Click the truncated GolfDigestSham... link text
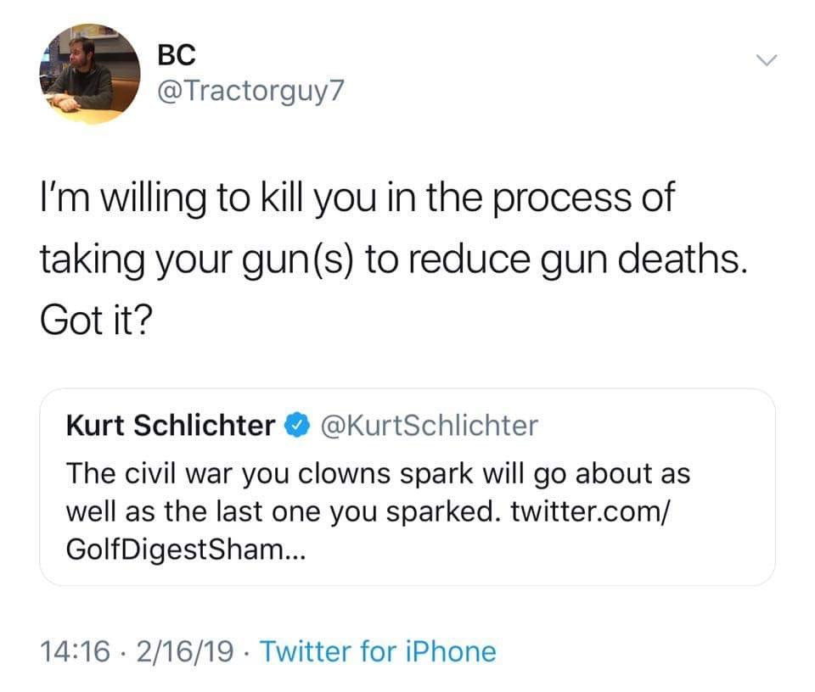The width and height of the screenshot is (815, 692). pos(180,550)
